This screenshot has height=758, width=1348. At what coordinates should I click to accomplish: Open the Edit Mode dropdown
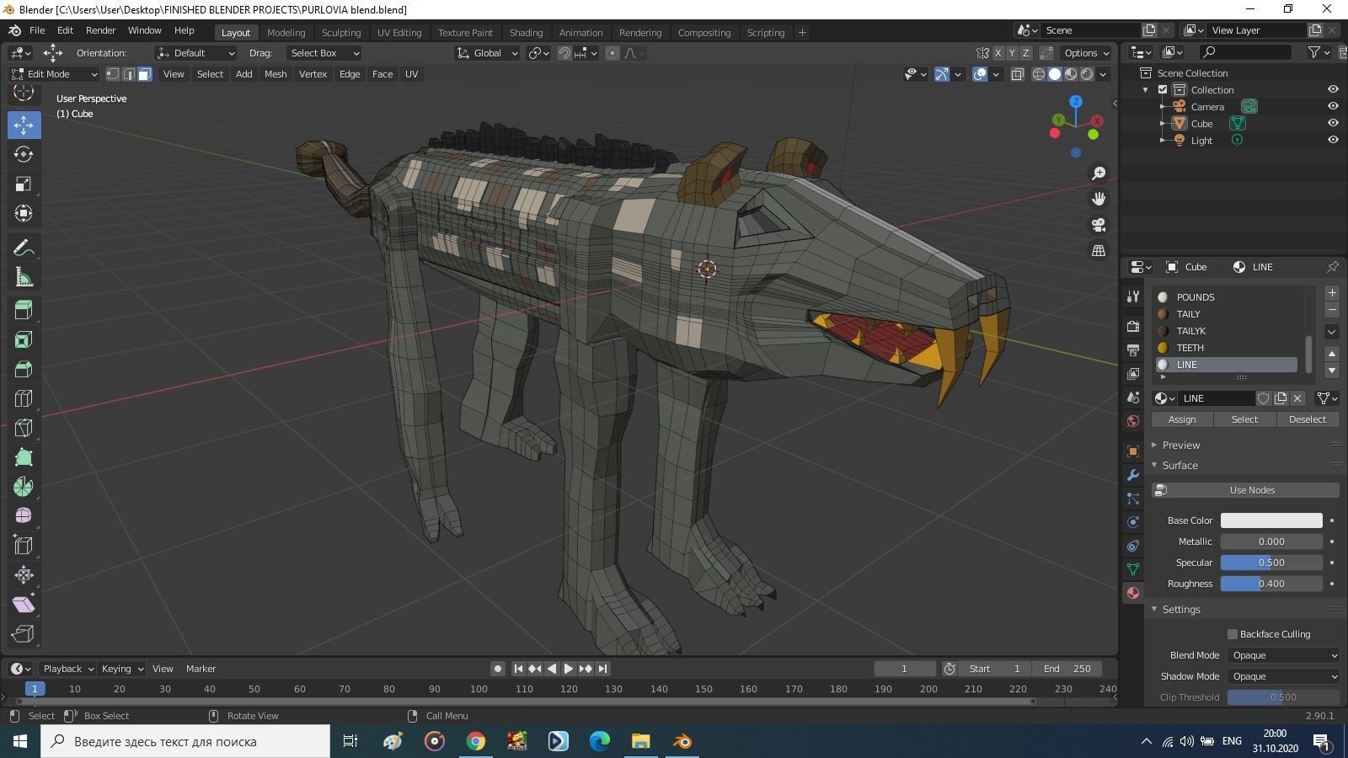coord(54,74)
